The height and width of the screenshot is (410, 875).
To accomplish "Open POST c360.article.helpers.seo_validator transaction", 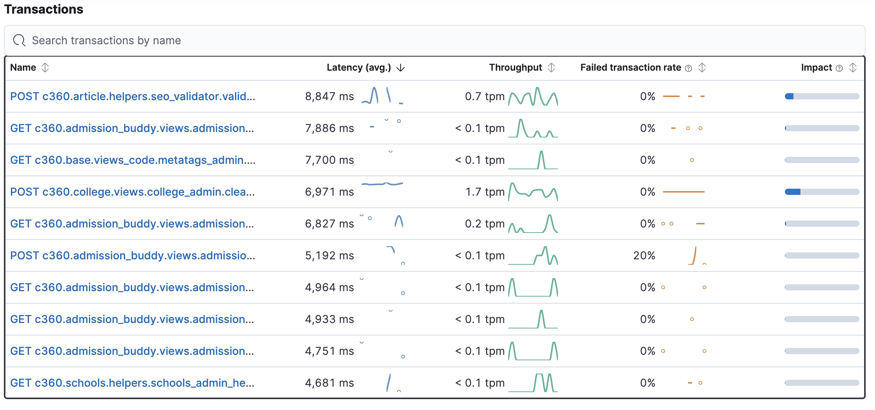I will pyautogui.click(x=132, y=96).
